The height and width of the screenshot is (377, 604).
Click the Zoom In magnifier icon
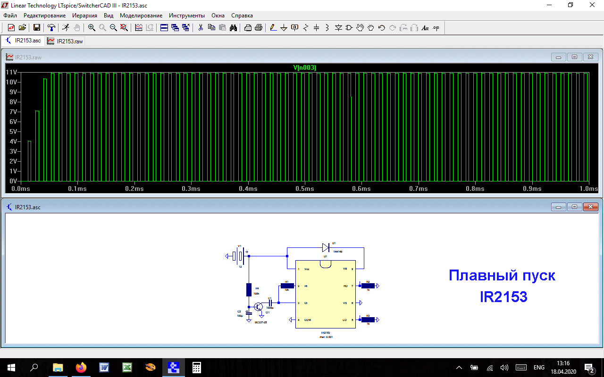click(92, 28)
